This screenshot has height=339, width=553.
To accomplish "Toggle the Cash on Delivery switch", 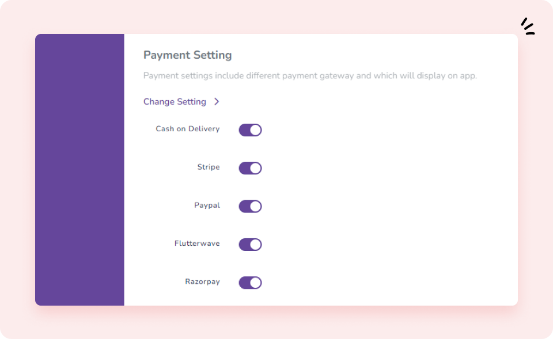I will 250,130.
